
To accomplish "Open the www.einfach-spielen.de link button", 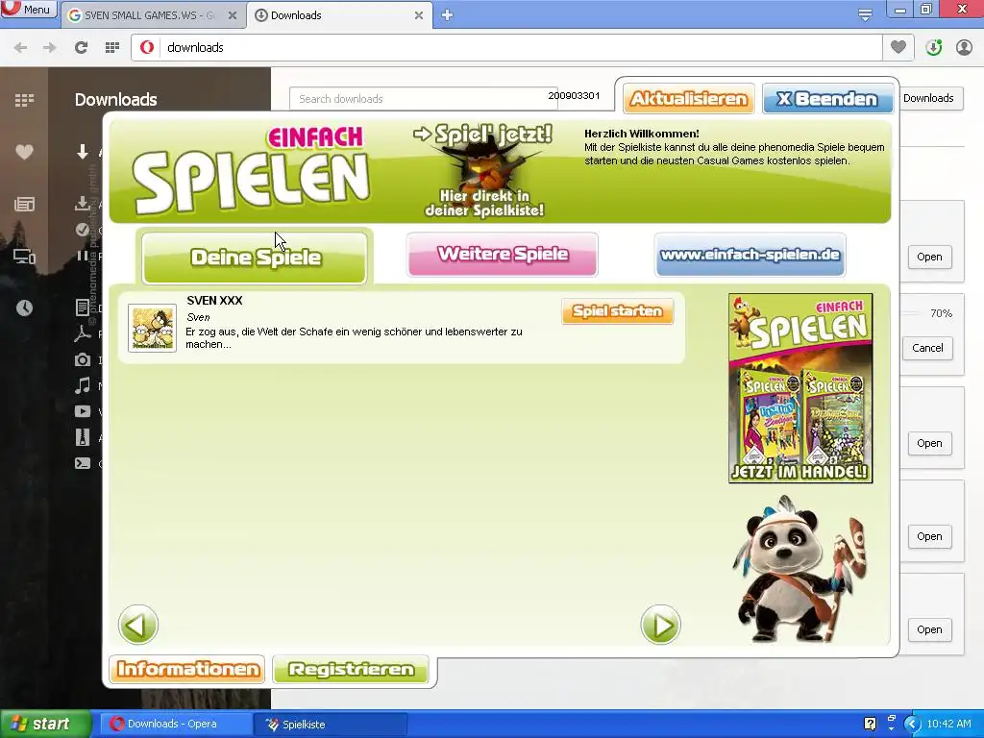I will (x=750, y=255).
